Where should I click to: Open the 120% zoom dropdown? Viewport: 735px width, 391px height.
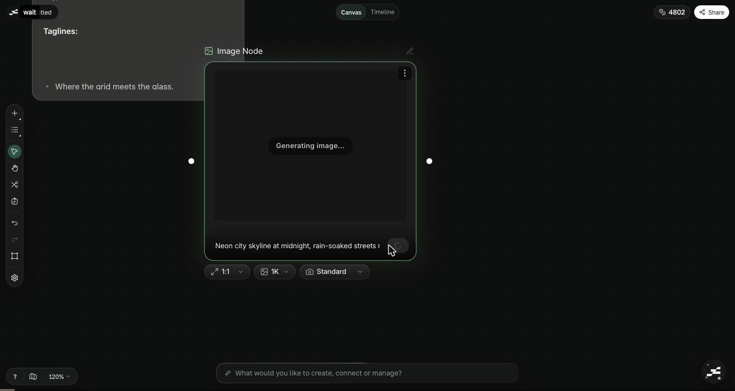pos(59,376)
